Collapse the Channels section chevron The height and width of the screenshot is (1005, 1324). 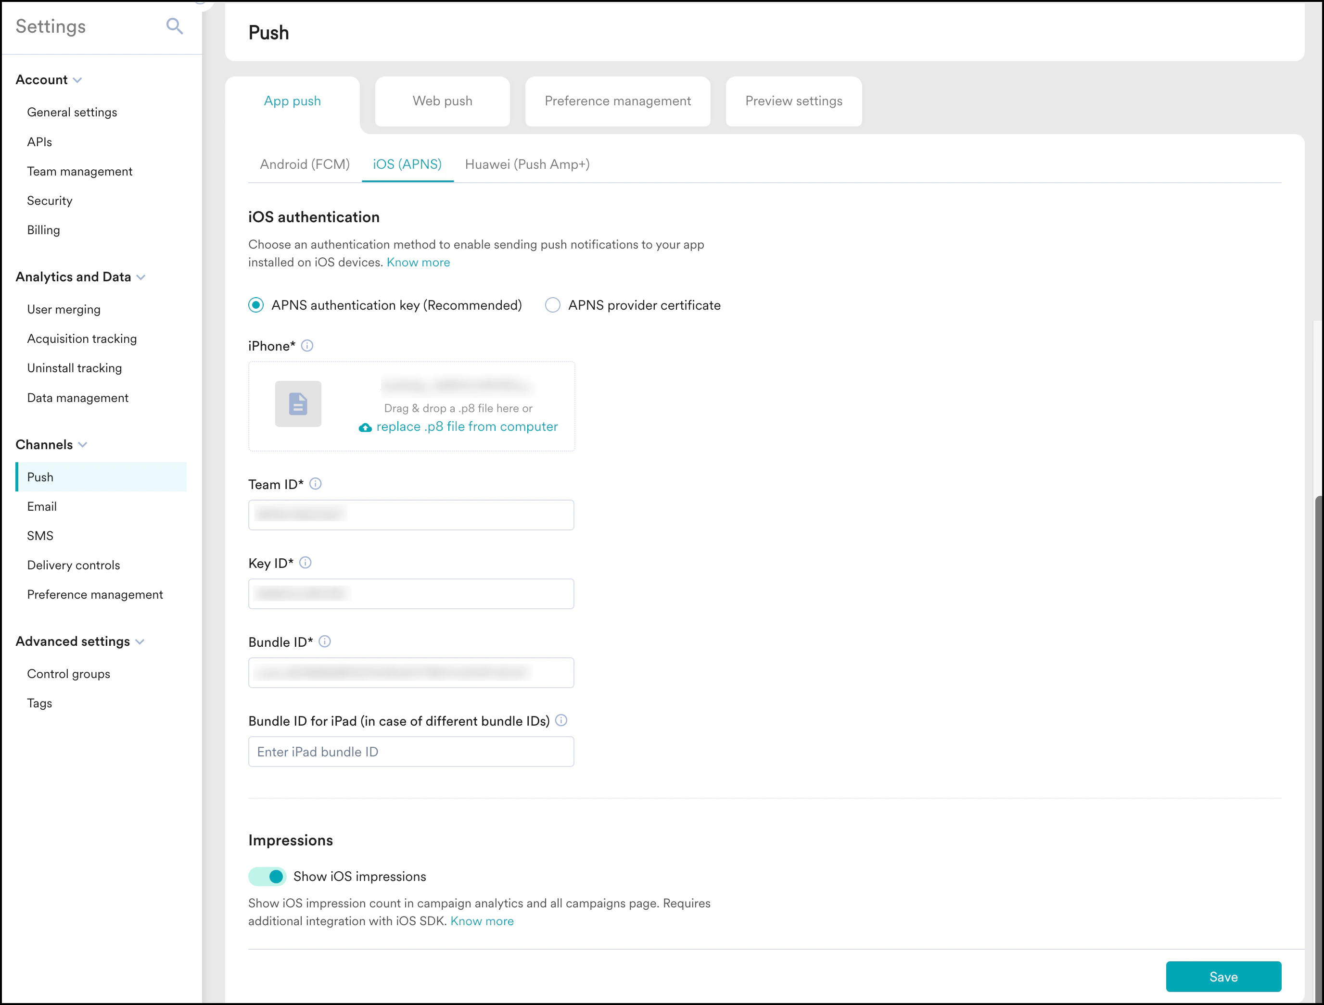(83, 444)
